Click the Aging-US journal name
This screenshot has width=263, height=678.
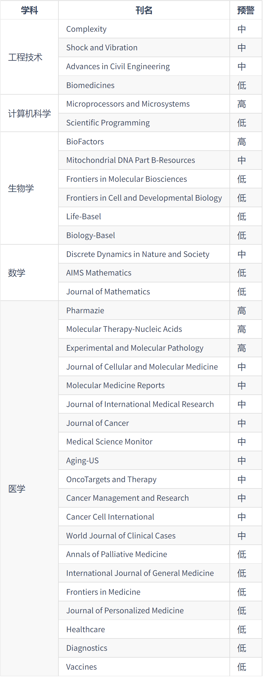82,461
